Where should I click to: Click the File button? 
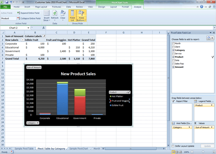[x=5, y=7]
